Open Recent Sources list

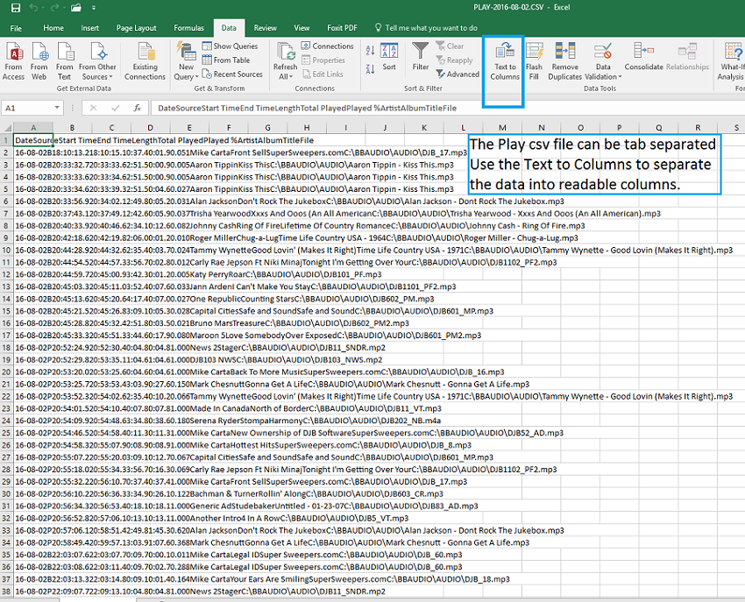tap(232, 74)
